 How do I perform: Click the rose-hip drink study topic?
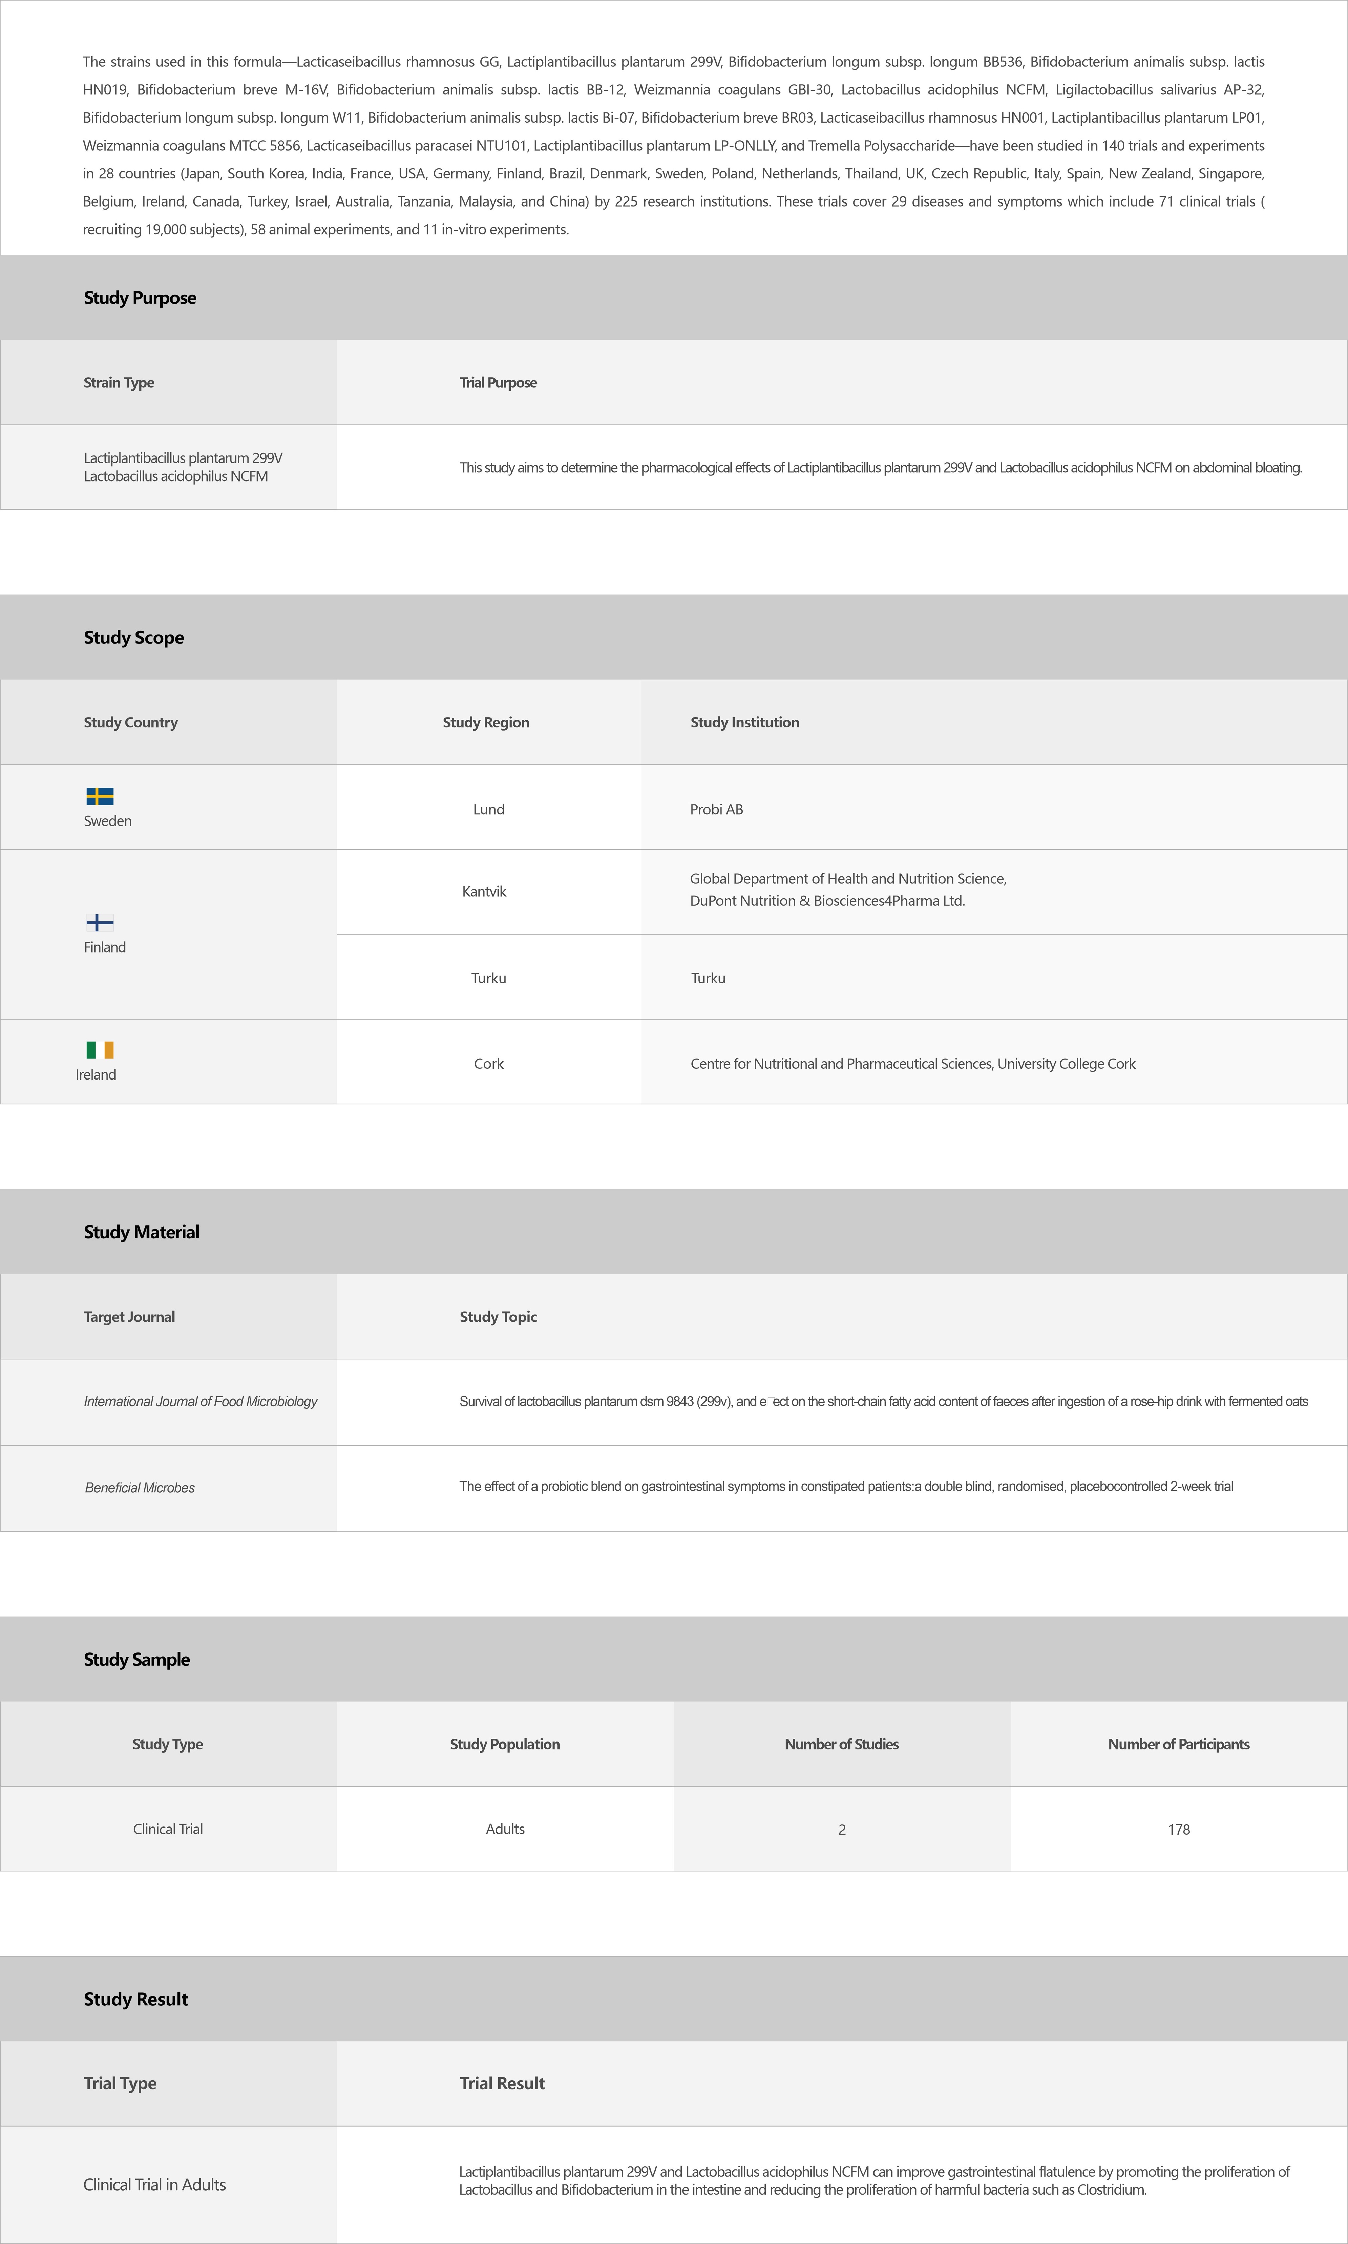883,1401
